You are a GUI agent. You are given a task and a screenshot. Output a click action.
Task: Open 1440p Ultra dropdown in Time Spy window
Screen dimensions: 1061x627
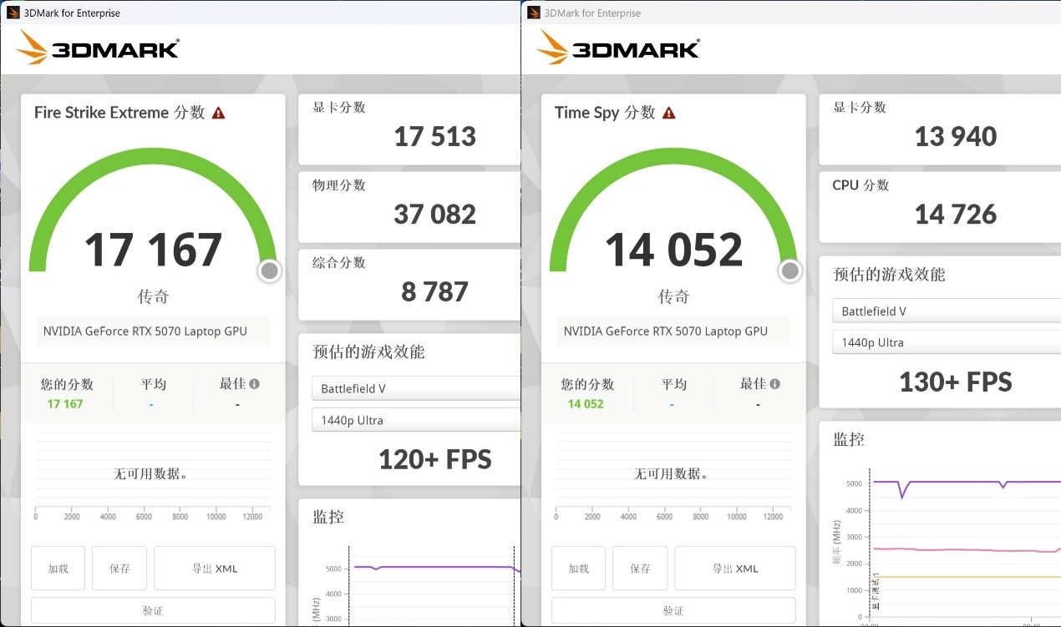point(947,342)
